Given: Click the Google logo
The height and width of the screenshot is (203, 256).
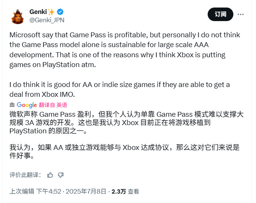Looking at the screenshot, I should pyautogui.click(x=26, y=105).
